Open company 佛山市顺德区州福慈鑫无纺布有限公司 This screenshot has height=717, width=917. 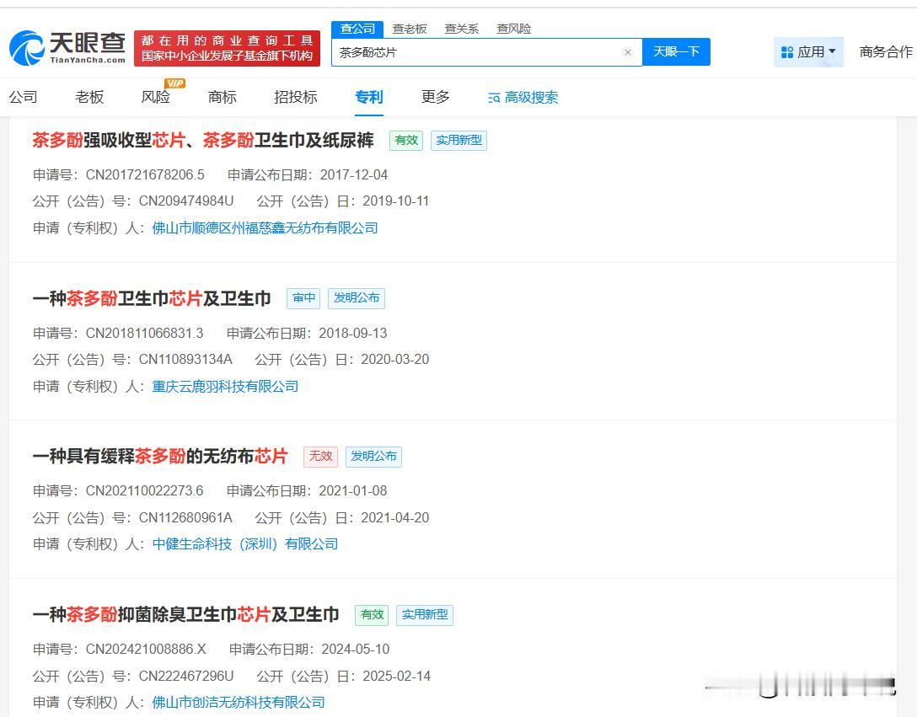(265, 228)
